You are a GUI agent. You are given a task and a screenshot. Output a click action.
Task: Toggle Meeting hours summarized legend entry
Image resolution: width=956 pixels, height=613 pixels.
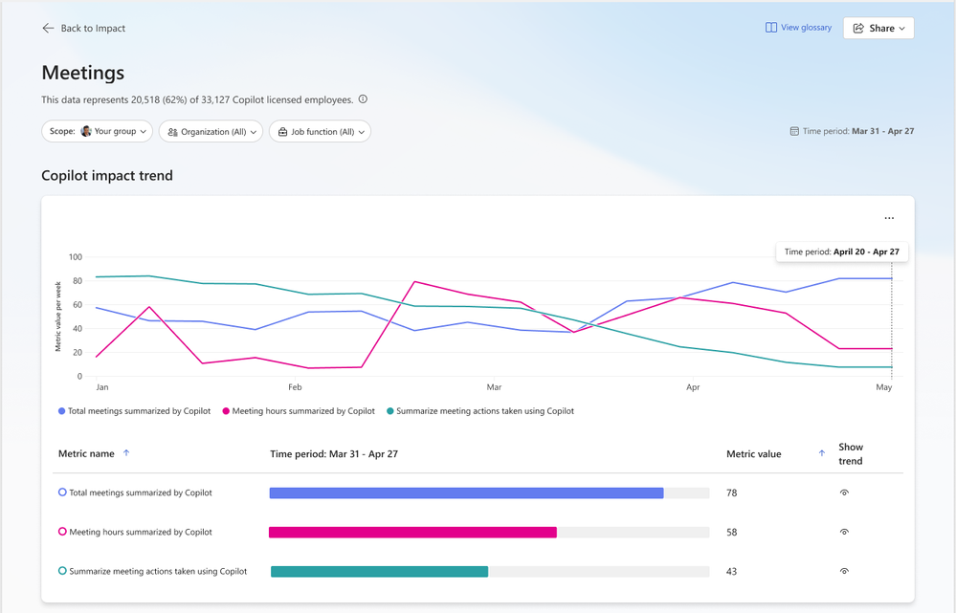pyautogui.click(x=299, y=411)
